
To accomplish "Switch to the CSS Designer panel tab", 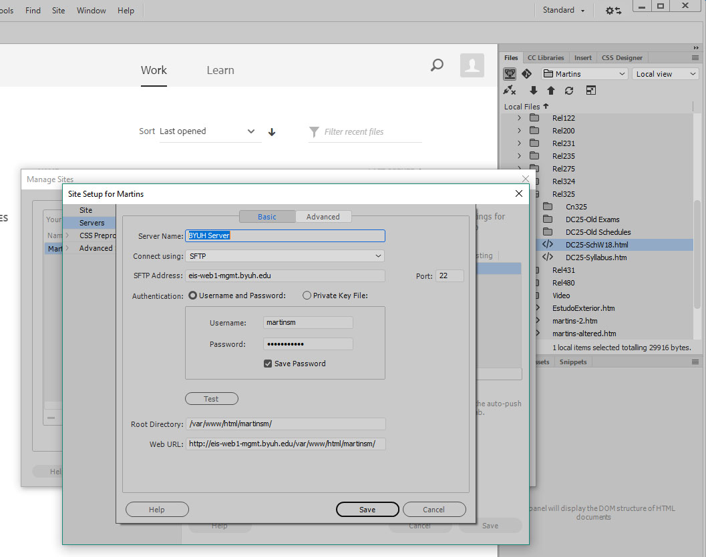I will pos(621,58).
